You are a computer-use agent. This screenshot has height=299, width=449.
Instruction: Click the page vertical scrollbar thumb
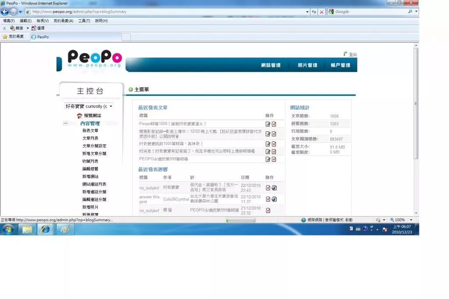[416, 103]
